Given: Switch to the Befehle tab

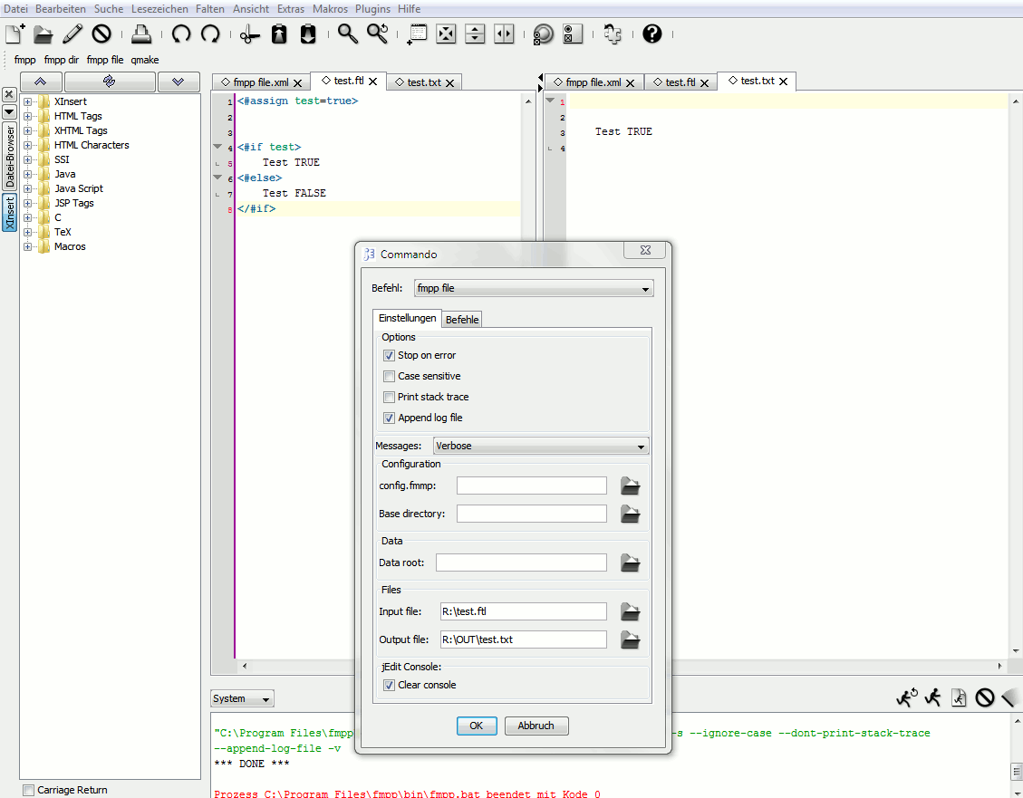Looking at the screenshot, I should click(462, 320).
